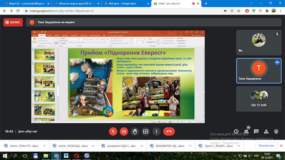This screenshot has height=160, width=285.
Task: Open the activities icon
Action: coord(266,132)
